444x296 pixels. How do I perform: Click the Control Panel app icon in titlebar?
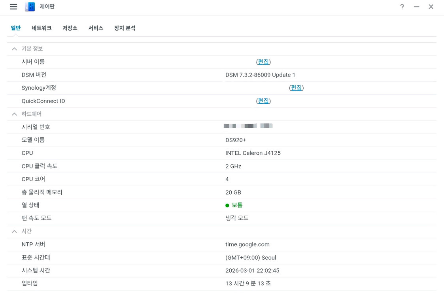click(29, 6)
